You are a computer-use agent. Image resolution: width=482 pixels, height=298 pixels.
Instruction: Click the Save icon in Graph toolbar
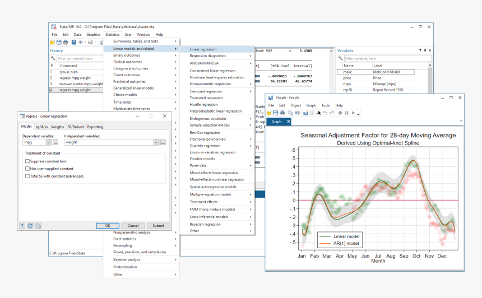pyautogui.click(x=276, y=113)
